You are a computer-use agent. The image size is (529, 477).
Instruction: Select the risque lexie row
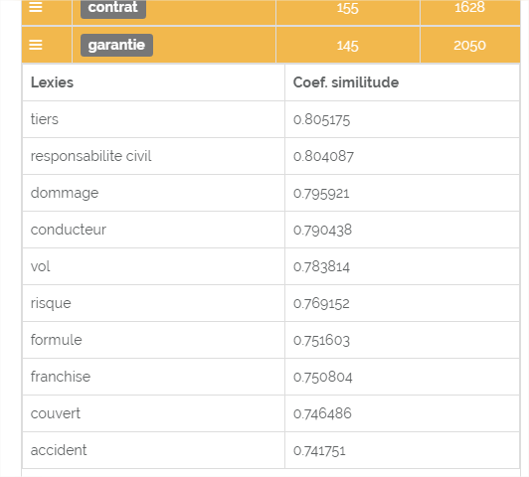270,303
